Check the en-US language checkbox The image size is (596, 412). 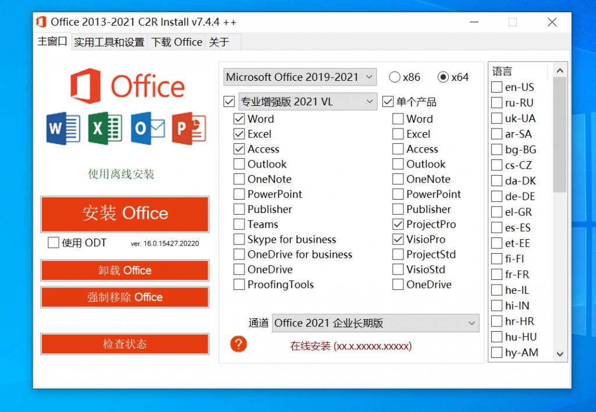pos(497,87)
